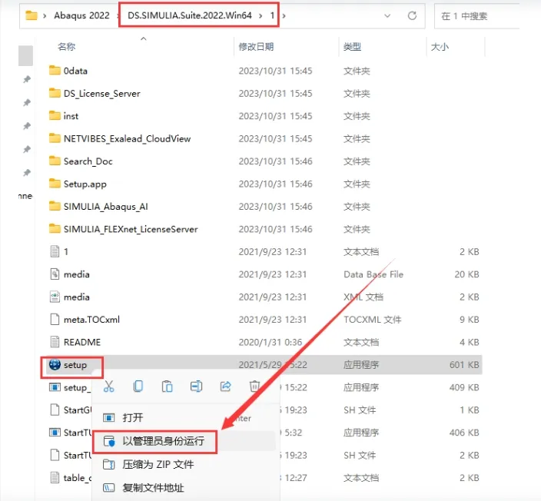Image resolution: width=541 pixels, height=501 pixels.
Task: Click the address bar refresh icon
Action: click(412, 15)
